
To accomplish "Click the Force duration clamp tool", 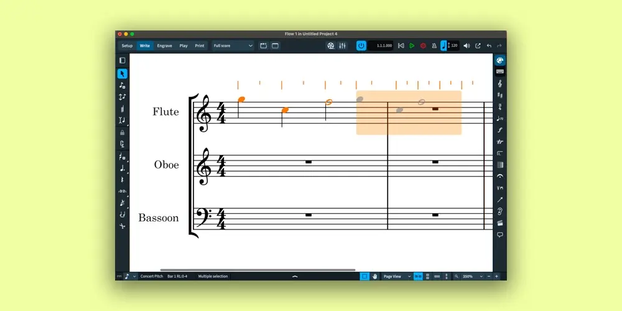I will click(122, 144).
